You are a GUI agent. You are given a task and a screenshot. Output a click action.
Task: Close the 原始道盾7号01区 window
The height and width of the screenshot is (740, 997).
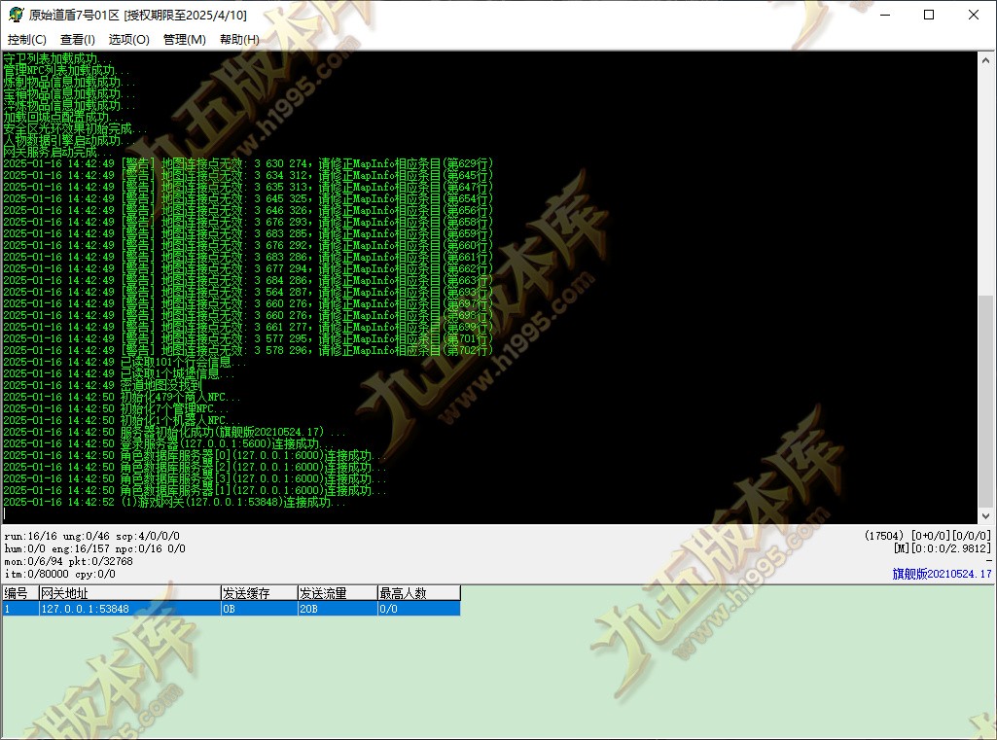[x=974, y=15]
